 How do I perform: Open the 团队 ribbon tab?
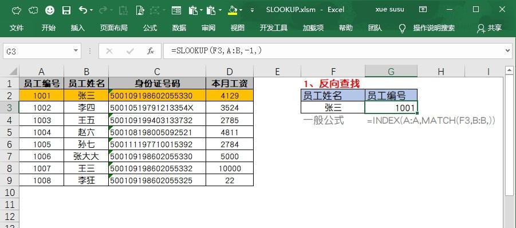point(375,28)
